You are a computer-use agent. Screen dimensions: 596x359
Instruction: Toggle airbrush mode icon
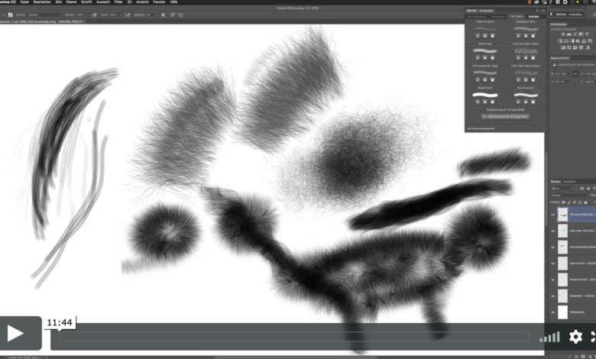point(128,15)
